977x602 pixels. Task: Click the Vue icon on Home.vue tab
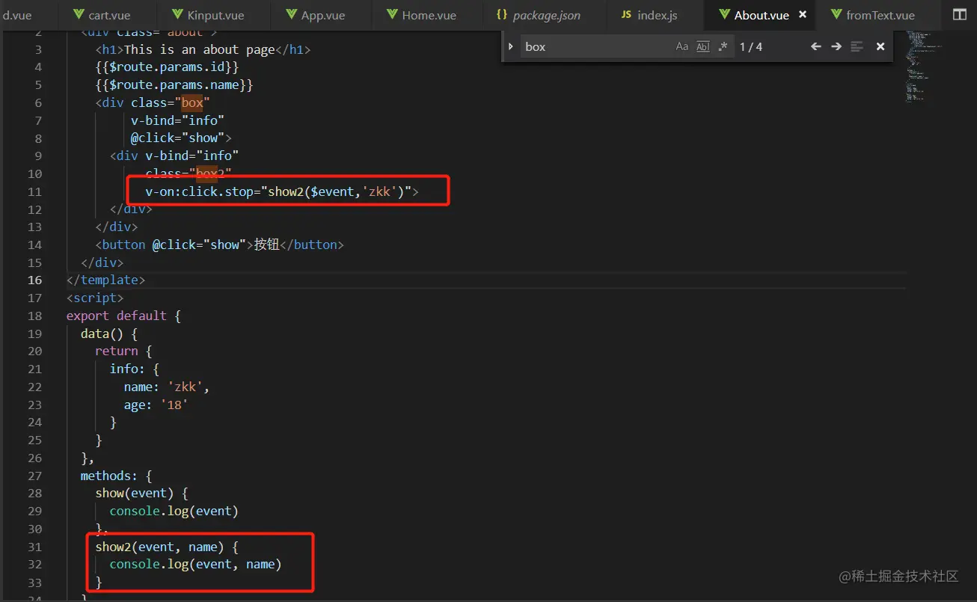pyautogui.click(x=392, y=15)
